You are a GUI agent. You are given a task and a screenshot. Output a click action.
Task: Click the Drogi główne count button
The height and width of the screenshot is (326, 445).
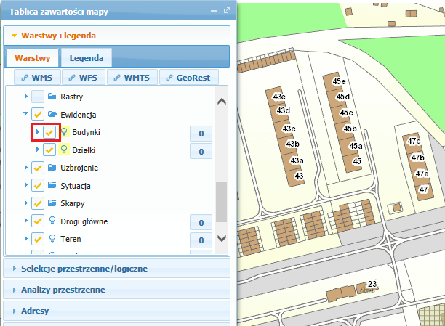point(201,222)
